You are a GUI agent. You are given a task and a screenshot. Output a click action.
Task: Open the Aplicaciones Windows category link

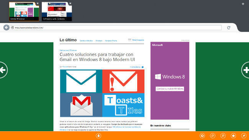pyautogui.click(x=68, y=50)
